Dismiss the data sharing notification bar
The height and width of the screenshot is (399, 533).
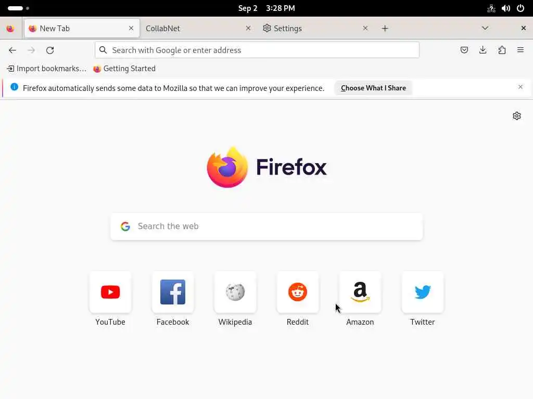520,87
